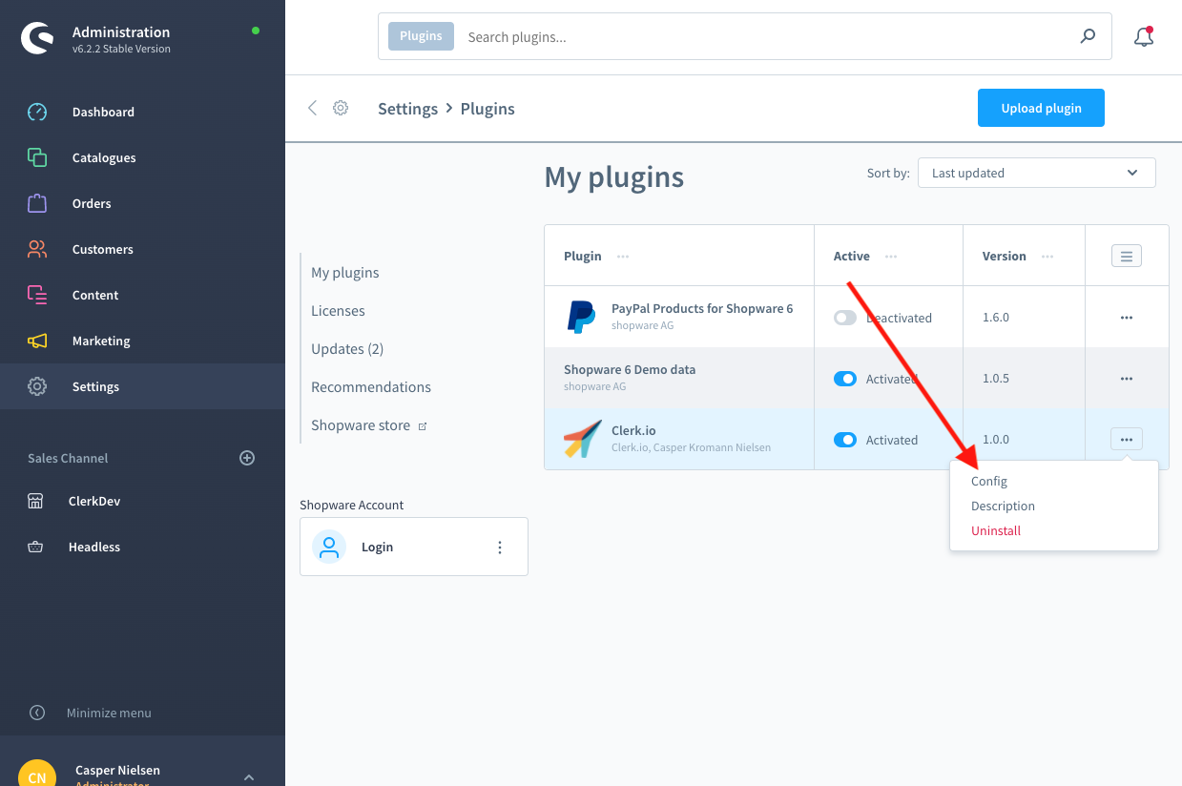
Task: Open the notifications bell icon
Action: click(1143, 37)
